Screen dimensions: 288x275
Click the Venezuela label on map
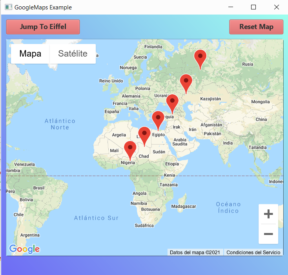[x=25, y=164]
